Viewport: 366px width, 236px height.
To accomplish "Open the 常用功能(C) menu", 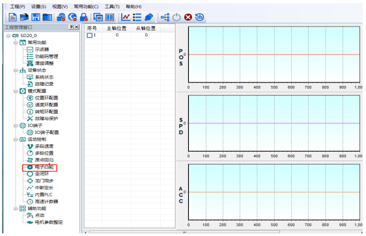I will 86,7.
